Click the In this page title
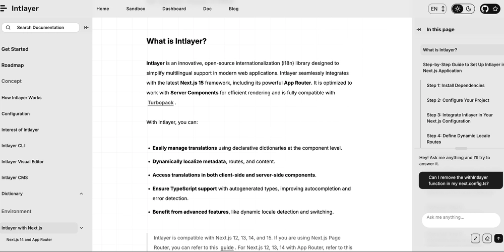The image size is (504, 252). (440, 30)
